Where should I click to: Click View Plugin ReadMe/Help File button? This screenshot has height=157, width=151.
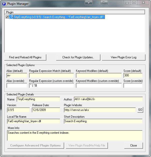[87, 145]
